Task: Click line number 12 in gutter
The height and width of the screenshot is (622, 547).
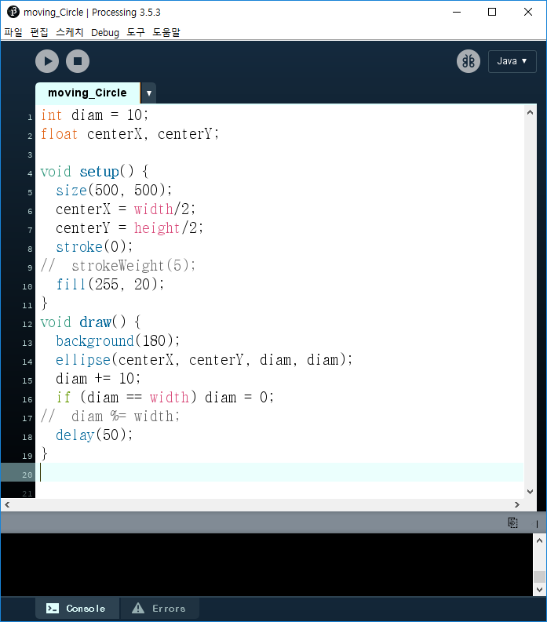Action: [27, 324]
